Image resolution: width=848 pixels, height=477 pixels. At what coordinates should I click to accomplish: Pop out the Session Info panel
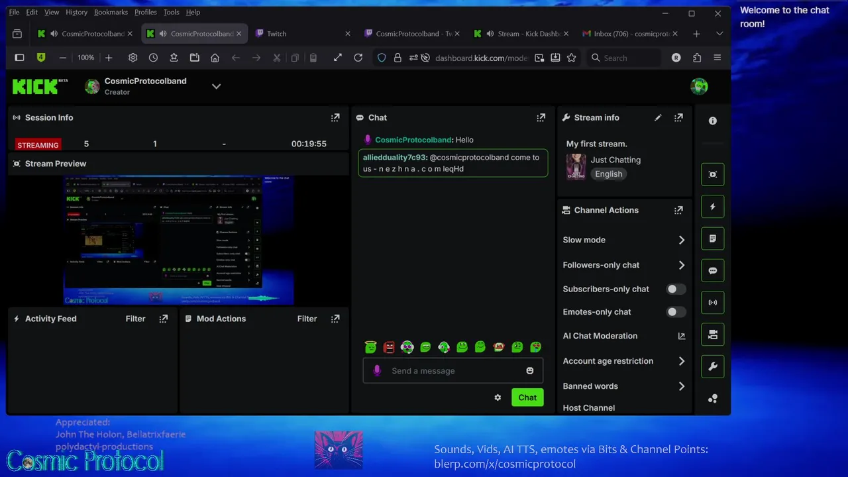[335, 117]
